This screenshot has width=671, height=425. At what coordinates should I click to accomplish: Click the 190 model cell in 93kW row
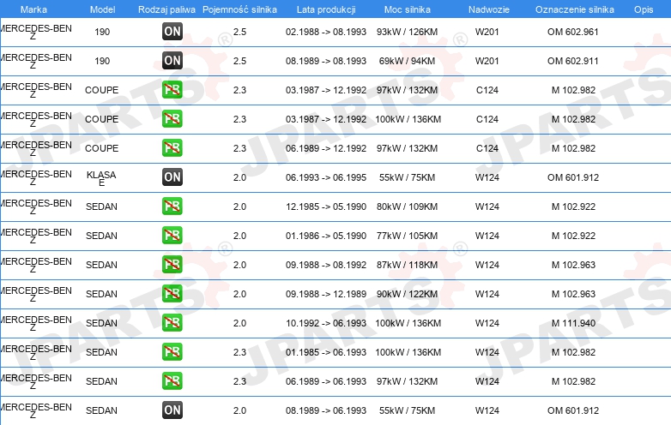click(x=102, y=32)
